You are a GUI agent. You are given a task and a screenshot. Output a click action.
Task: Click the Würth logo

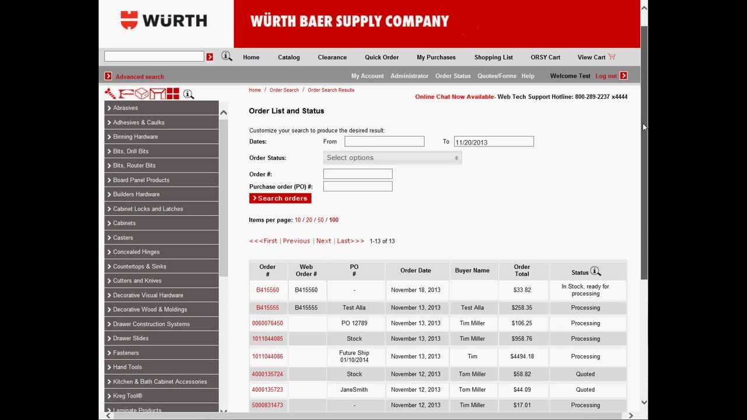tap(164, 20)
